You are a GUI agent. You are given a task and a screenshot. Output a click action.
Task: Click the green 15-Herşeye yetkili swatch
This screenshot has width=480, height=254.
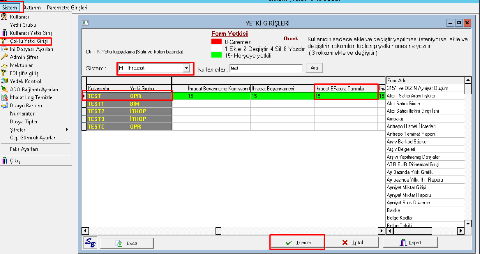click(x=216, y=55)
